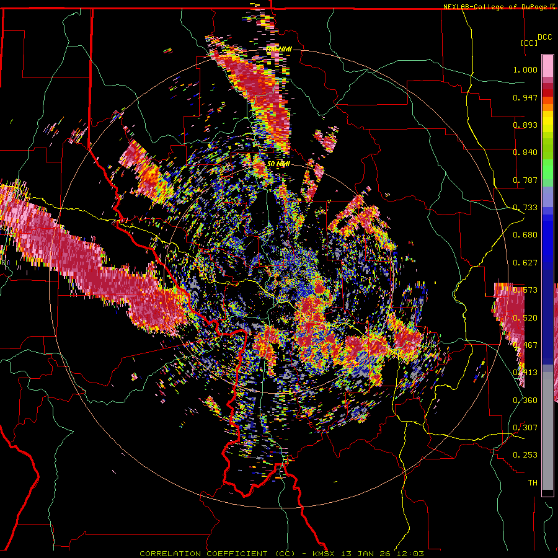Image resolution: width=558 pixels, height=558 pixels.
Task: Click the 0.893 legend value
Action: (x=525, y=125)
